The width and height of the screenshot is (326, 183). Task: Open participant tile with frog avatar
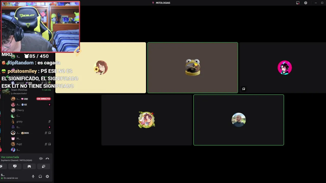(x=193, y=68)
